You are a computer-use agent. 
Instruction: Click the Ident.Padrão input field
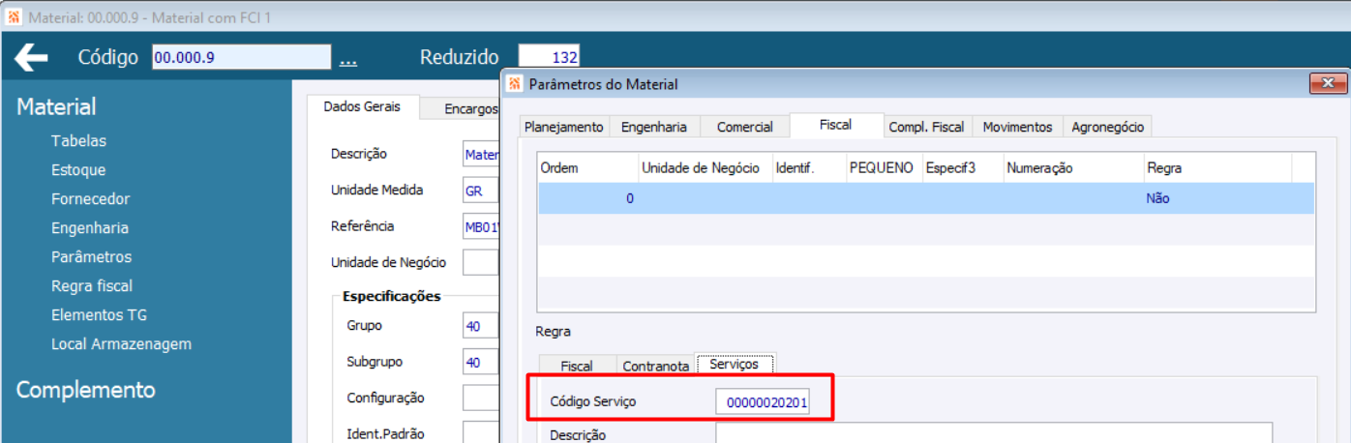[x=480, y=432]
